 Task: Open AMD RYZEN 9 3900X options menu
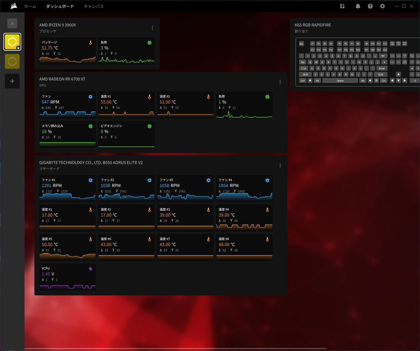point(152,28)
